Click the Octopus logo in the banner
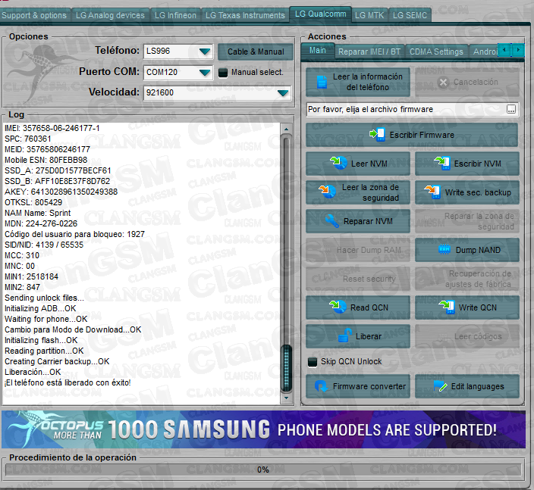 (55, 429)
